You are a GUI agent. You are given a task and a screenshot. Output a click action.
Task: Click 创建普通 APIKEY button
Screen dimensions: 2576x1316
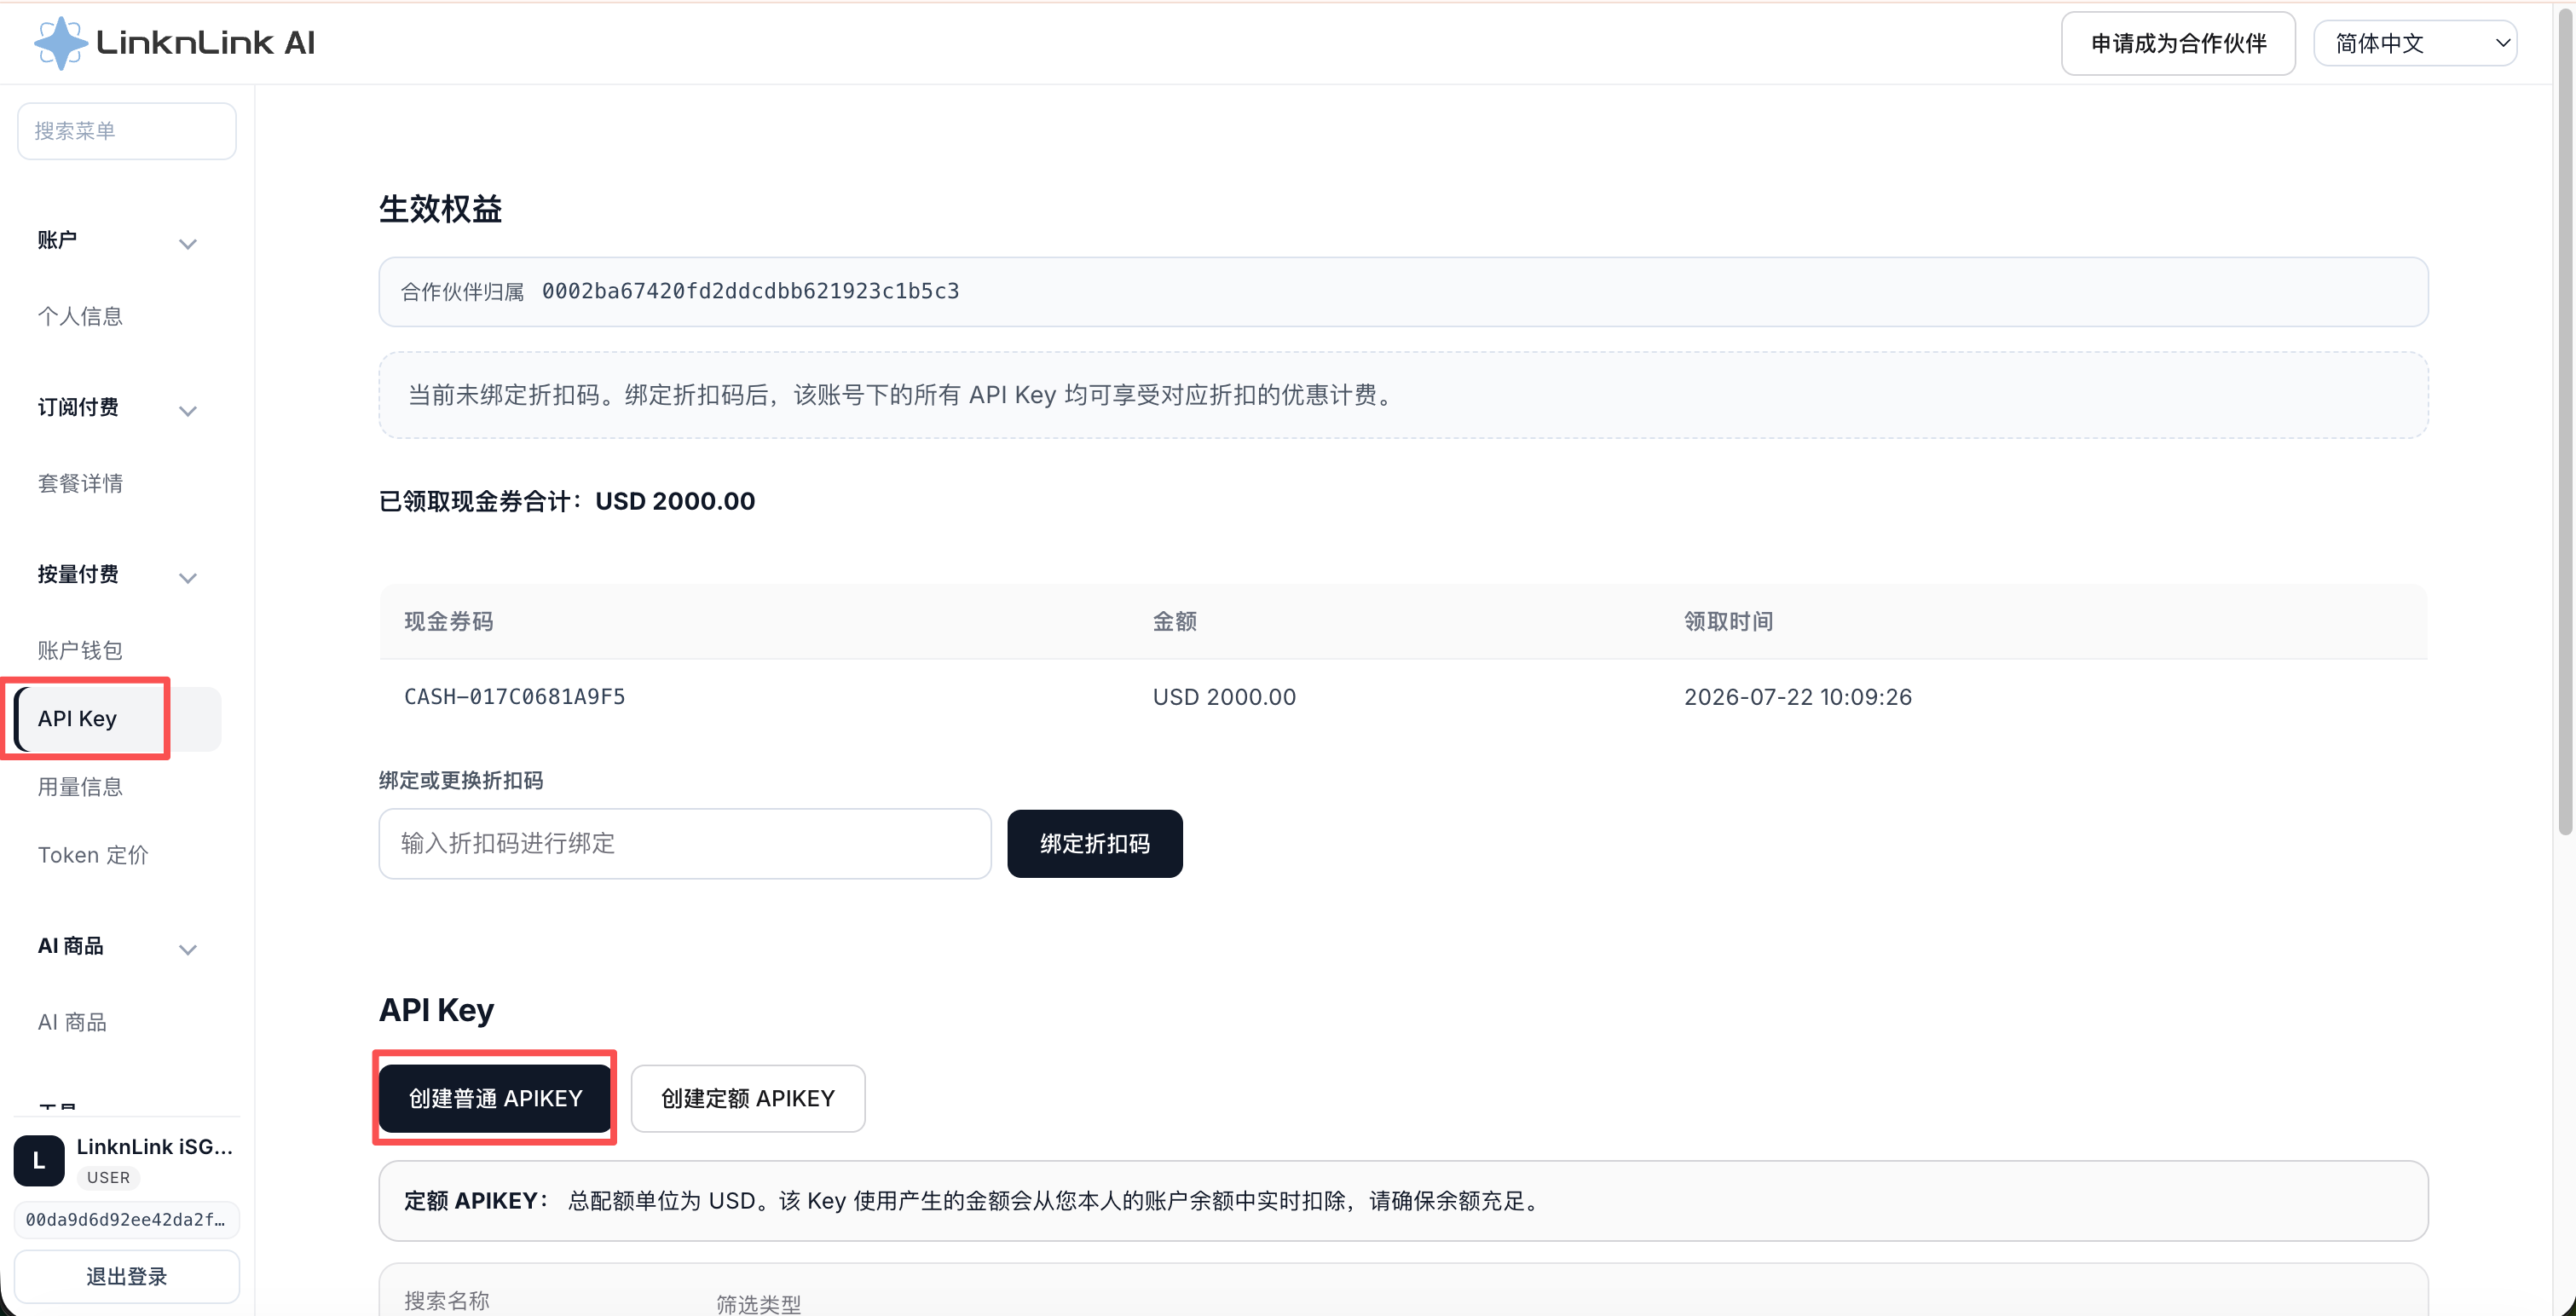pos(495,1098)
